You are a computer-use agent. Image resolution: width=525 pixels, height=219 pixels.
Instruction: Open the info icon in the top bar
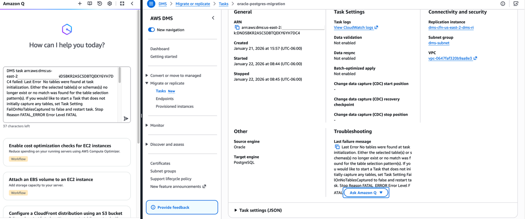[502, 4]
